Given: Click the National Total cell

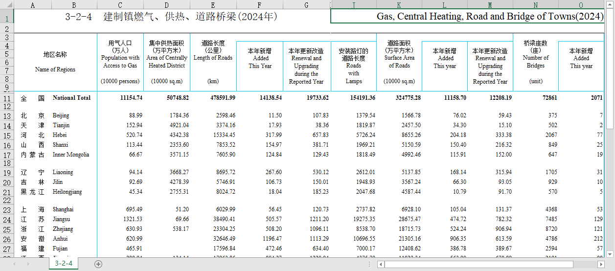Looking at the screenshot, I should point(71,98).
